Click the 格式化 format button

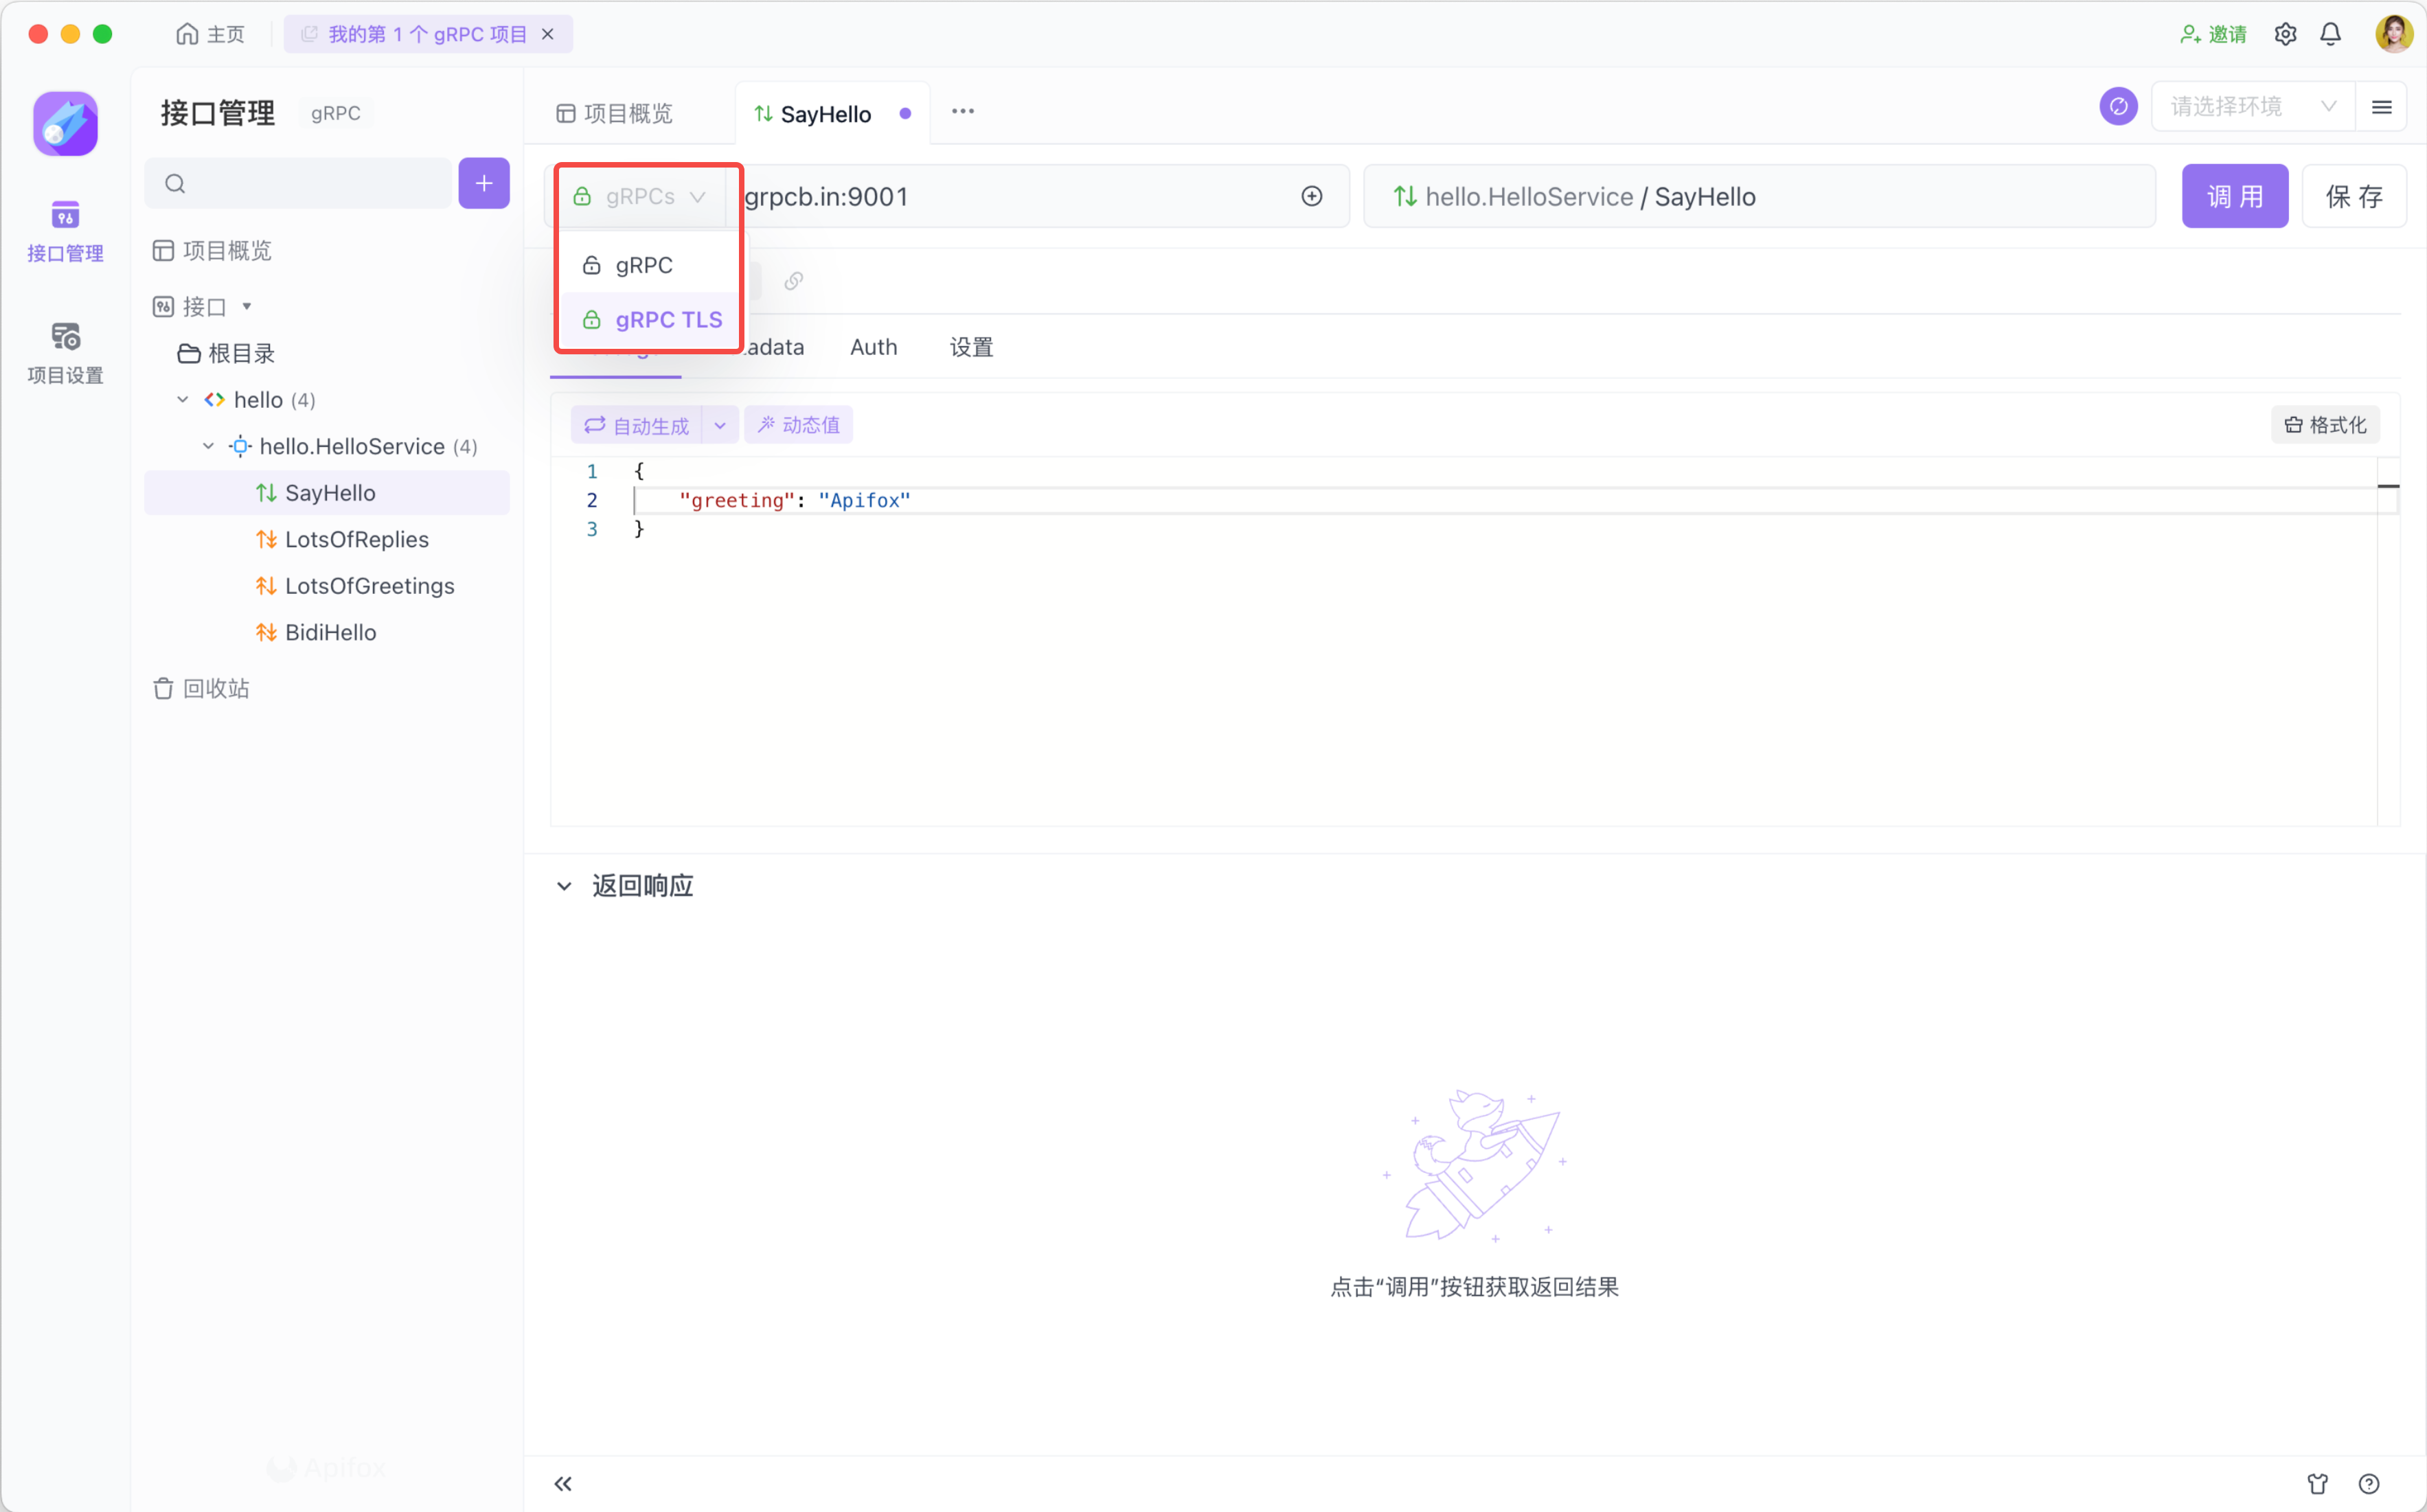2325,425
